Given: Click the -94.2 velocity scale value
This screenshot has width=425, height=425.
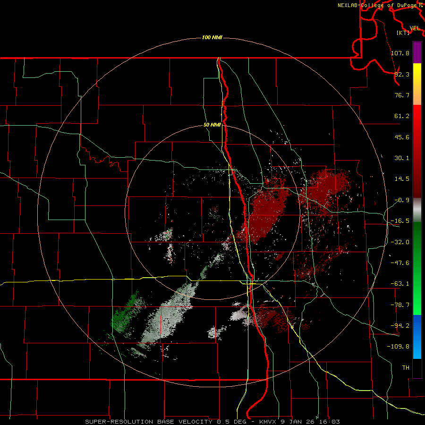Looking at the screenshot, I should pyautogui.click(x=400, y=326).
